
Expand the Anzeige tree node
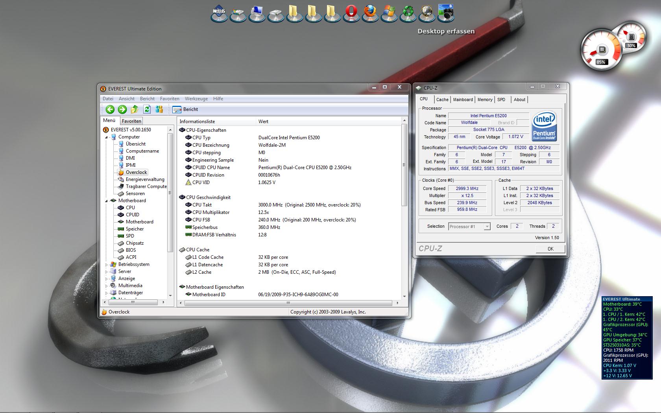(x=106, y=279)
